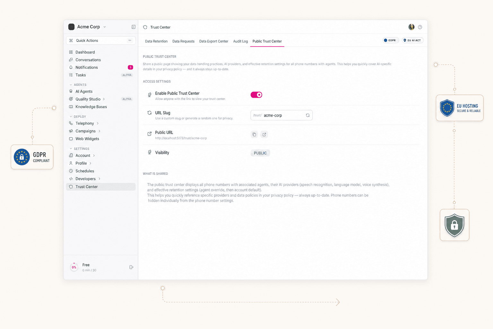Viewport: 493px width, 329px height.
Task: Open the Public URL in a new tab
Action: click(264, 134)
